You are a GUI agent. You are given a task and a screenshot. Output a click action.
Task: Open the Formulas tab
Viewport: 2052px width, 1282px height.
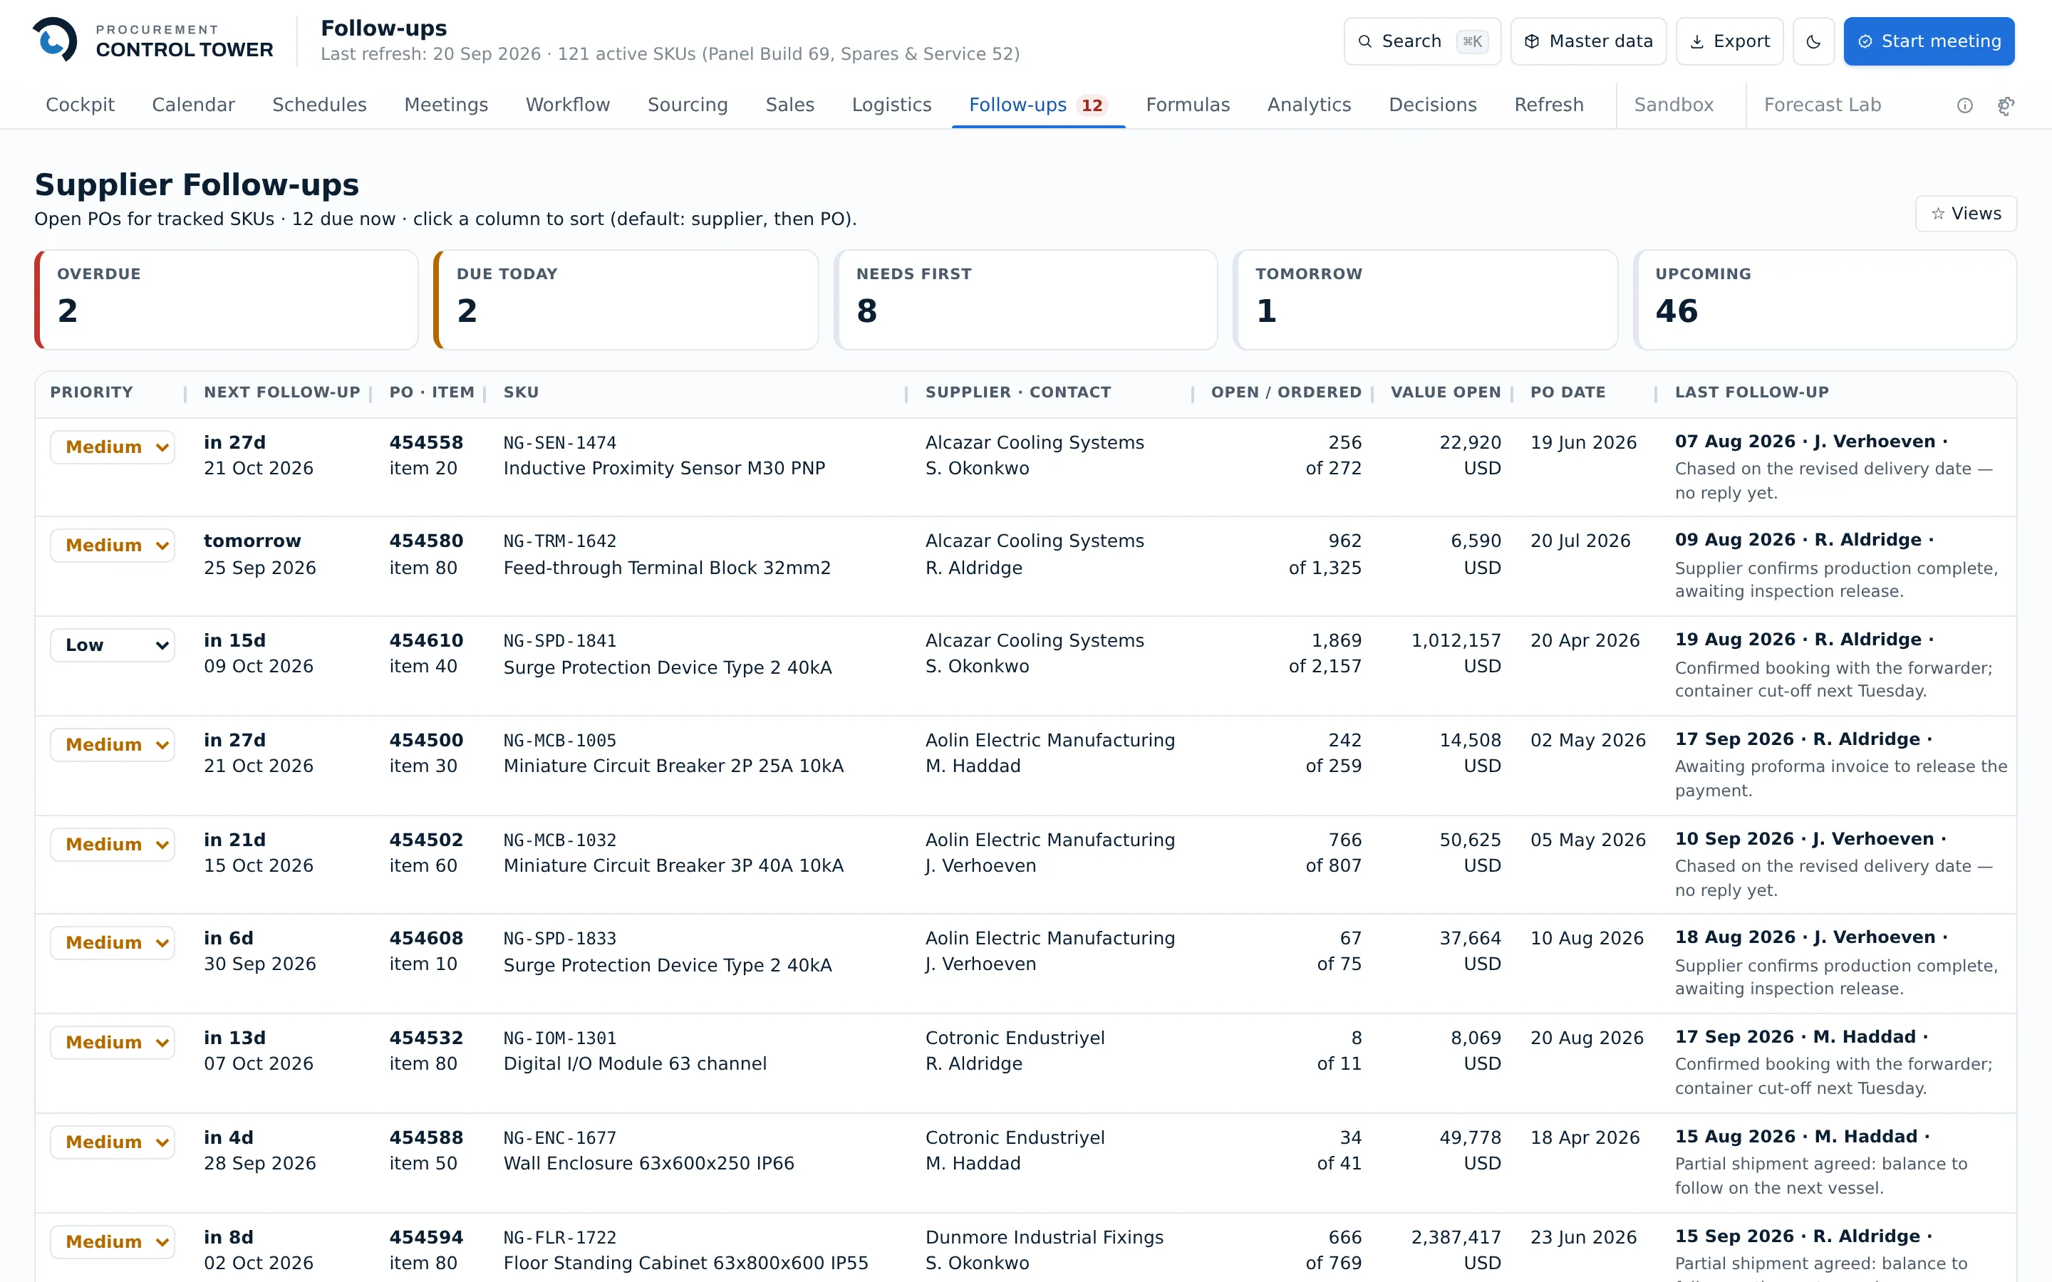pos(1188,105)
